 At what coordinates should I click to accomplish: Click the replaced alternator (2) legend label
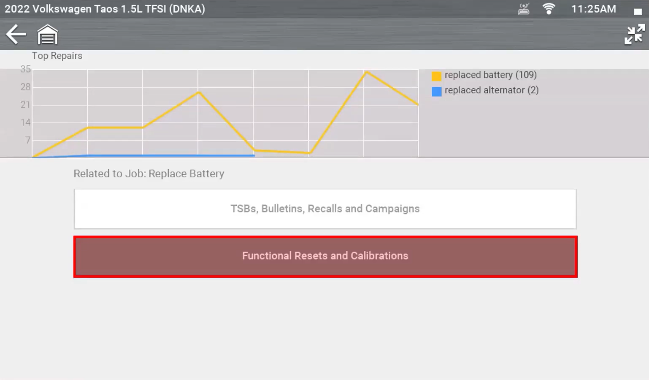(x=492, y=90)
